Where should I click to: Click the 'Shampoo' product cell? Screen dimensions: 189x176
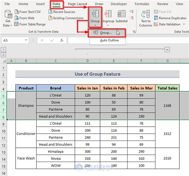26,106
